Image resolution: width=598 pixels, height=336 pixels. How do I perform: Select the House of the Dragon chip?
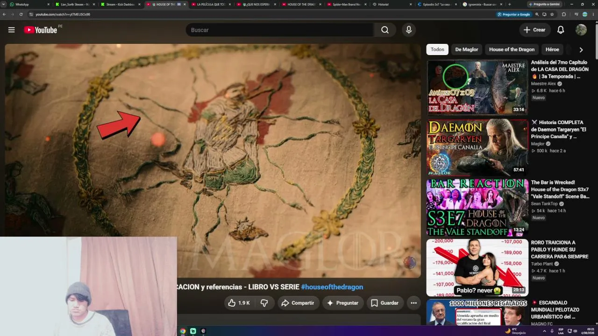pyautogui.click(x=512, y=49)
